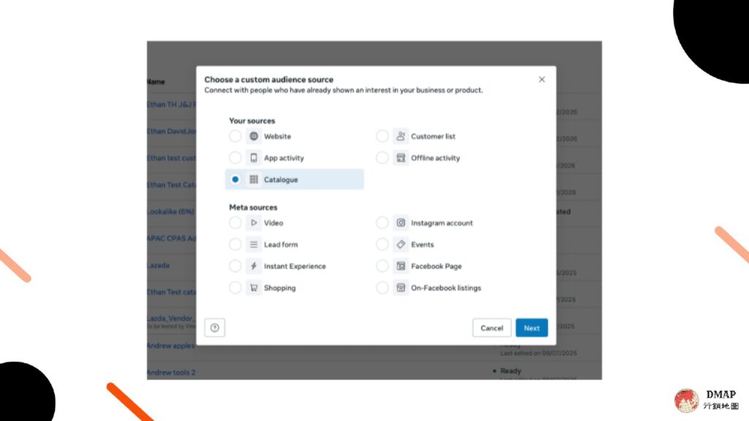The width and height of the screenshot is (749, 421).
Task: Click the Offline activity store icon
Action: (x=401, y=158)
